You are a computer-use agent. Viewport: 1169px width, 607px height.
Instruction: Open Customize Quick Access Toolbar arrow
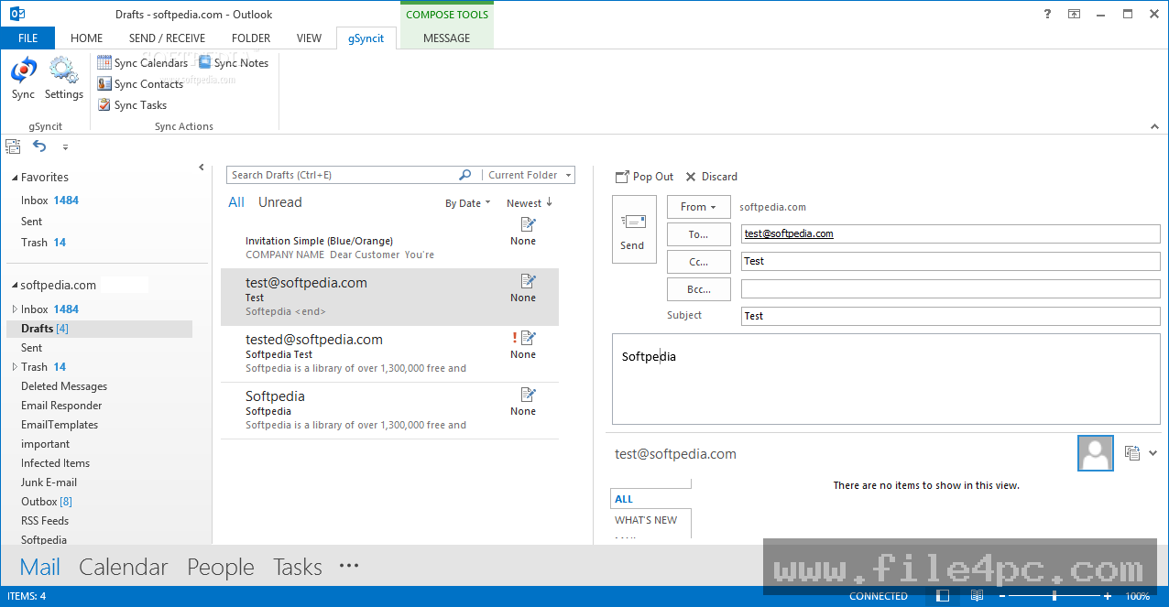pyautogui.click(x=65, y=147)
